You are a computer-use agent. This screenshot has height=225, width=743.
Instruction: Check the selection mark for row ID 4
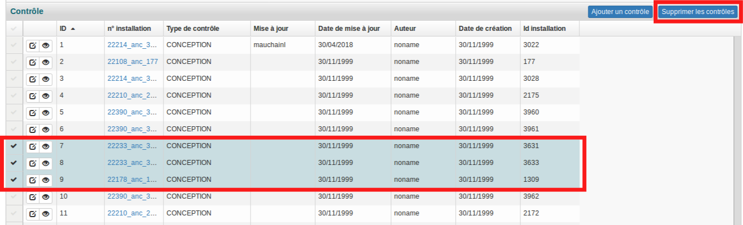tap(14, 95)
